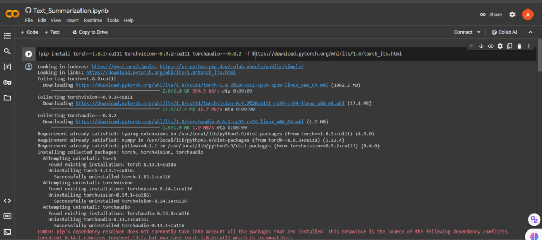
Task: Open the Edit menu
Action: click(42, 21)
